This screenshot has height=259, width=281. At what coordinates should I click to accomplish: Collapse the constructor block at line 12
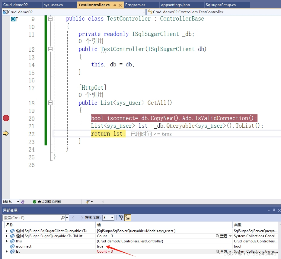[x=50, y=49]
